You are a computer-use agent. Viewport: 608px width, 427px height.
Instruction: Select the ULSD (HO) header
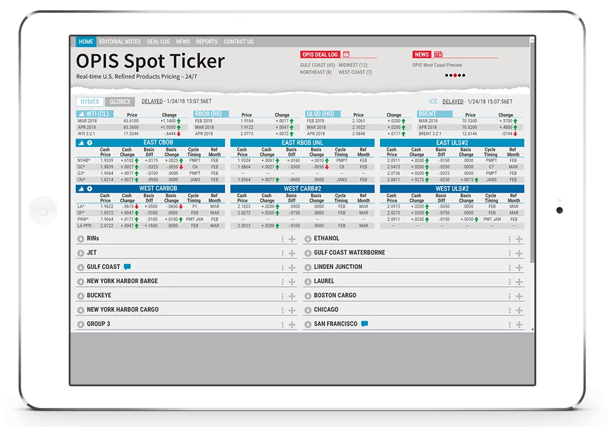(x=323, y=114)
